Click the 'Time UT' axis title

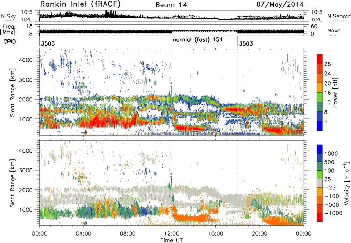point(172,240)
